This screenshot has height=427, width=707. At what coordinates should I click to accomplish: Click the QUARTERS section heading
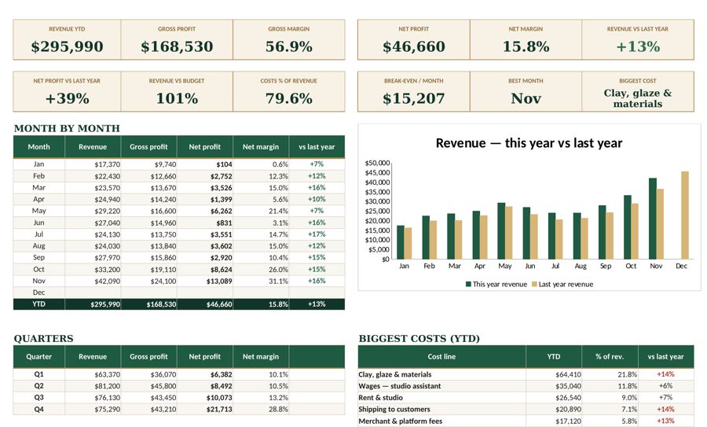(44, 338)
